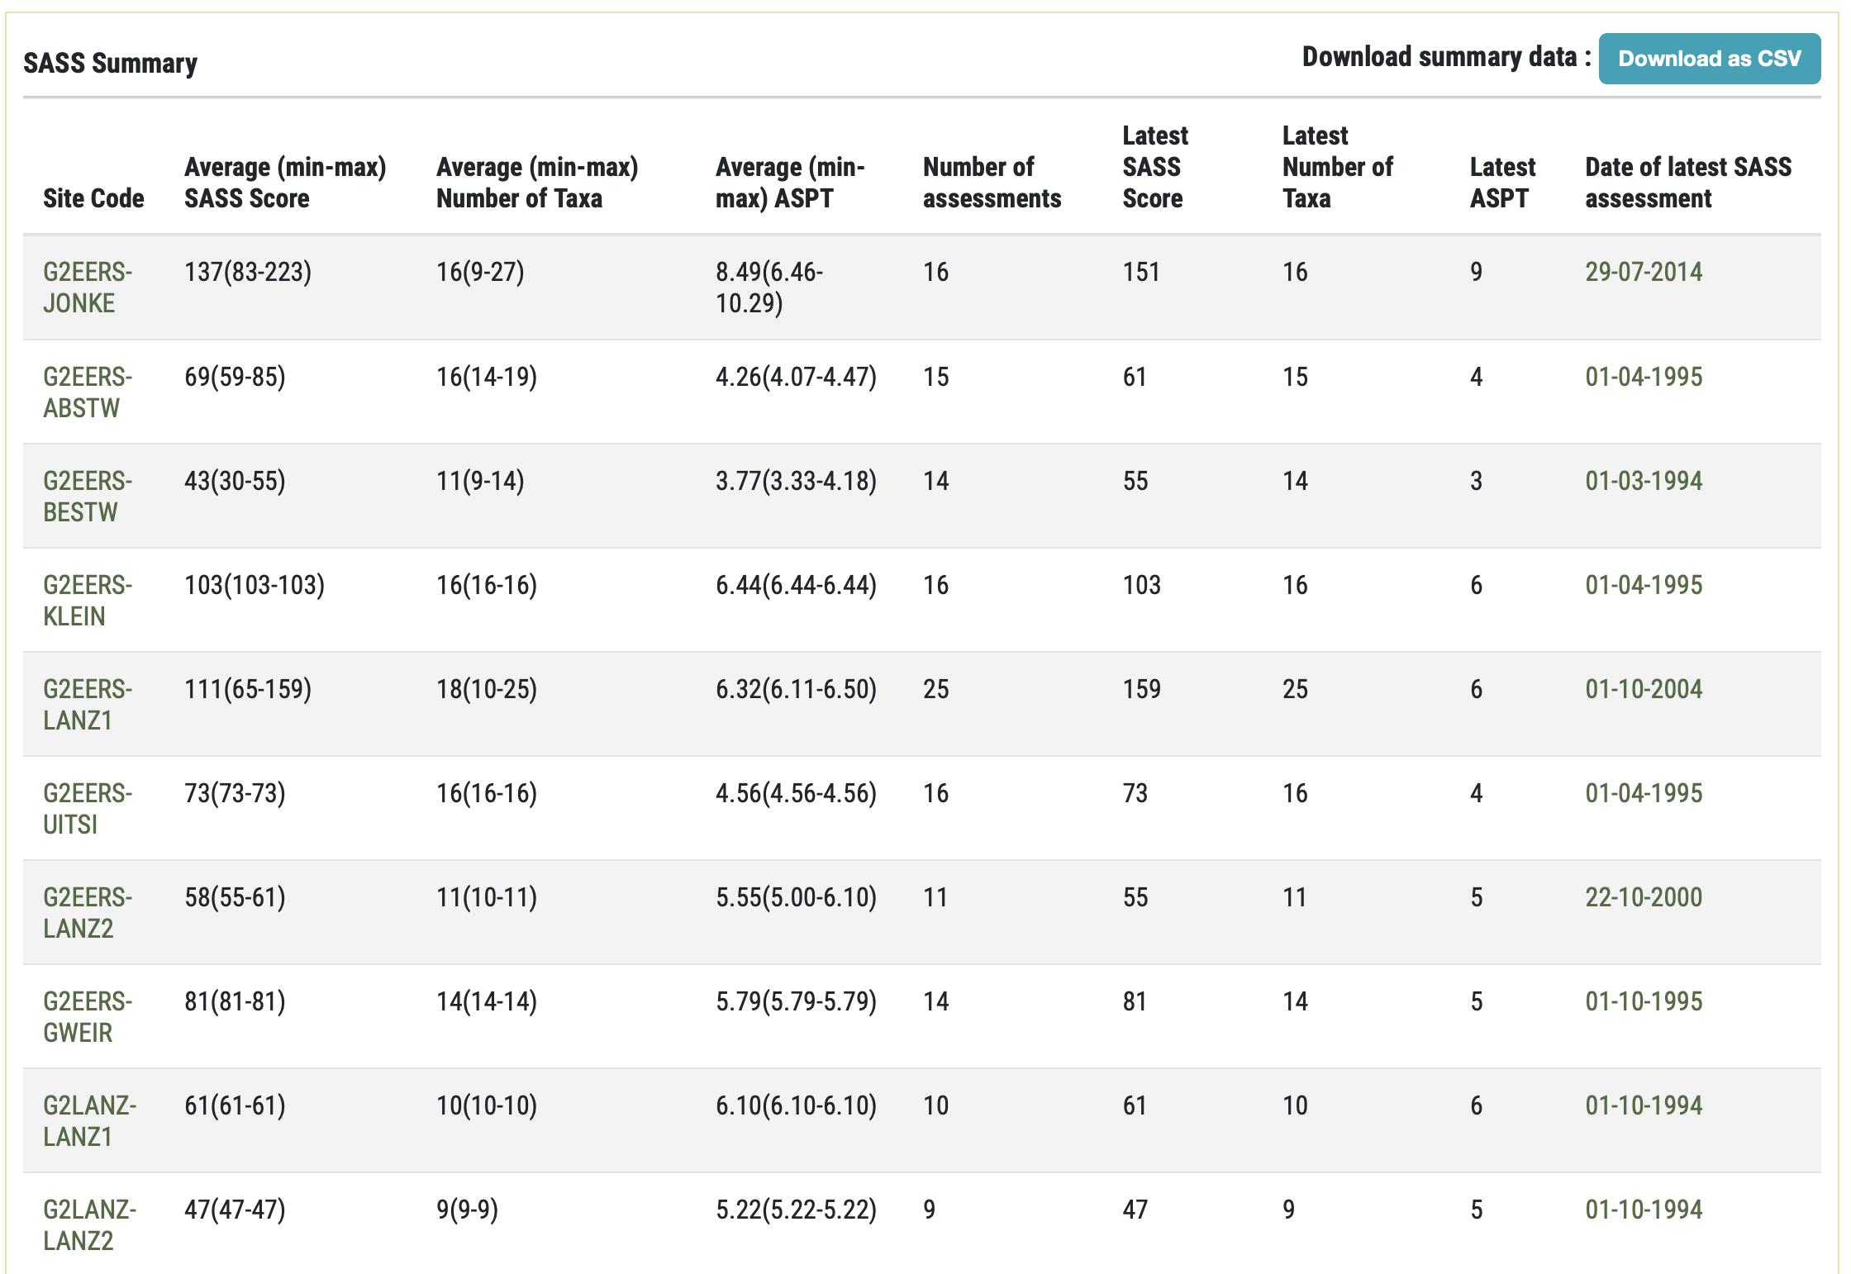Select the 3.77(3.33-4.18) ASPT cell
Viewport: 1851px width, 1274px height.
(x=796, y=481)
